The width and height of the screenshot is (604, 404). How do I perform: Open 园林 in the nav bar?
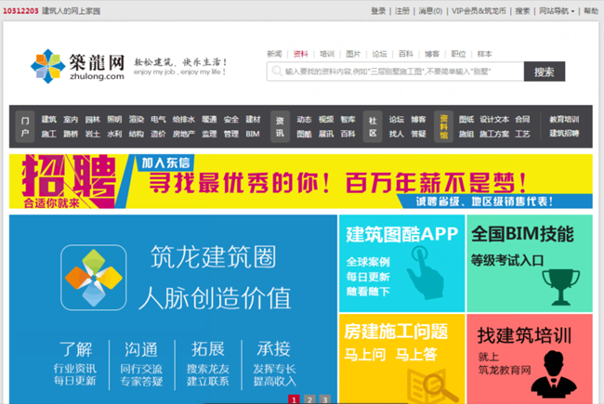coord(93,120)
